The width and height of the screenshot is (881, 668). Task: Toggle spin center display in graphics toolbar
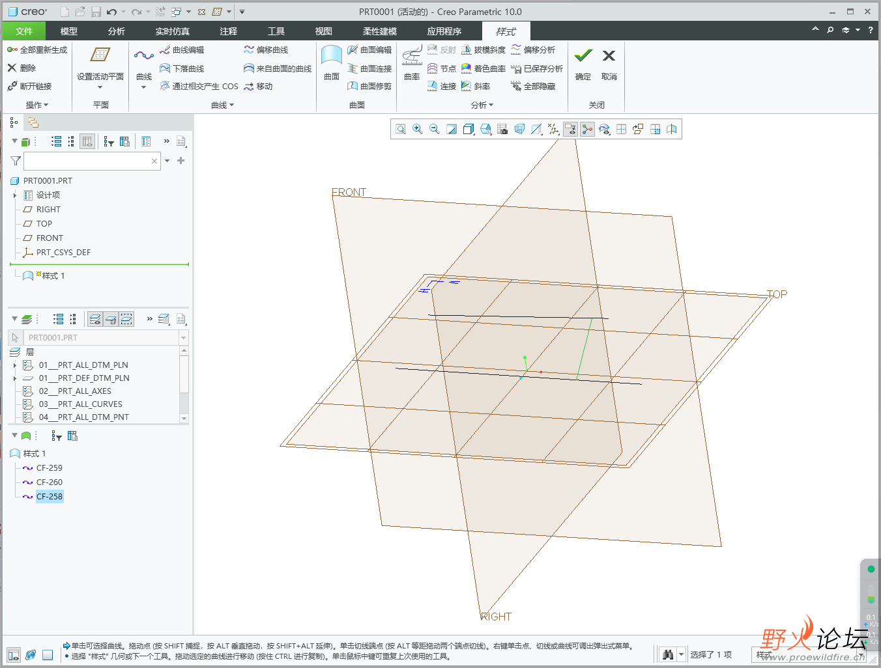[x=587, y=130]
